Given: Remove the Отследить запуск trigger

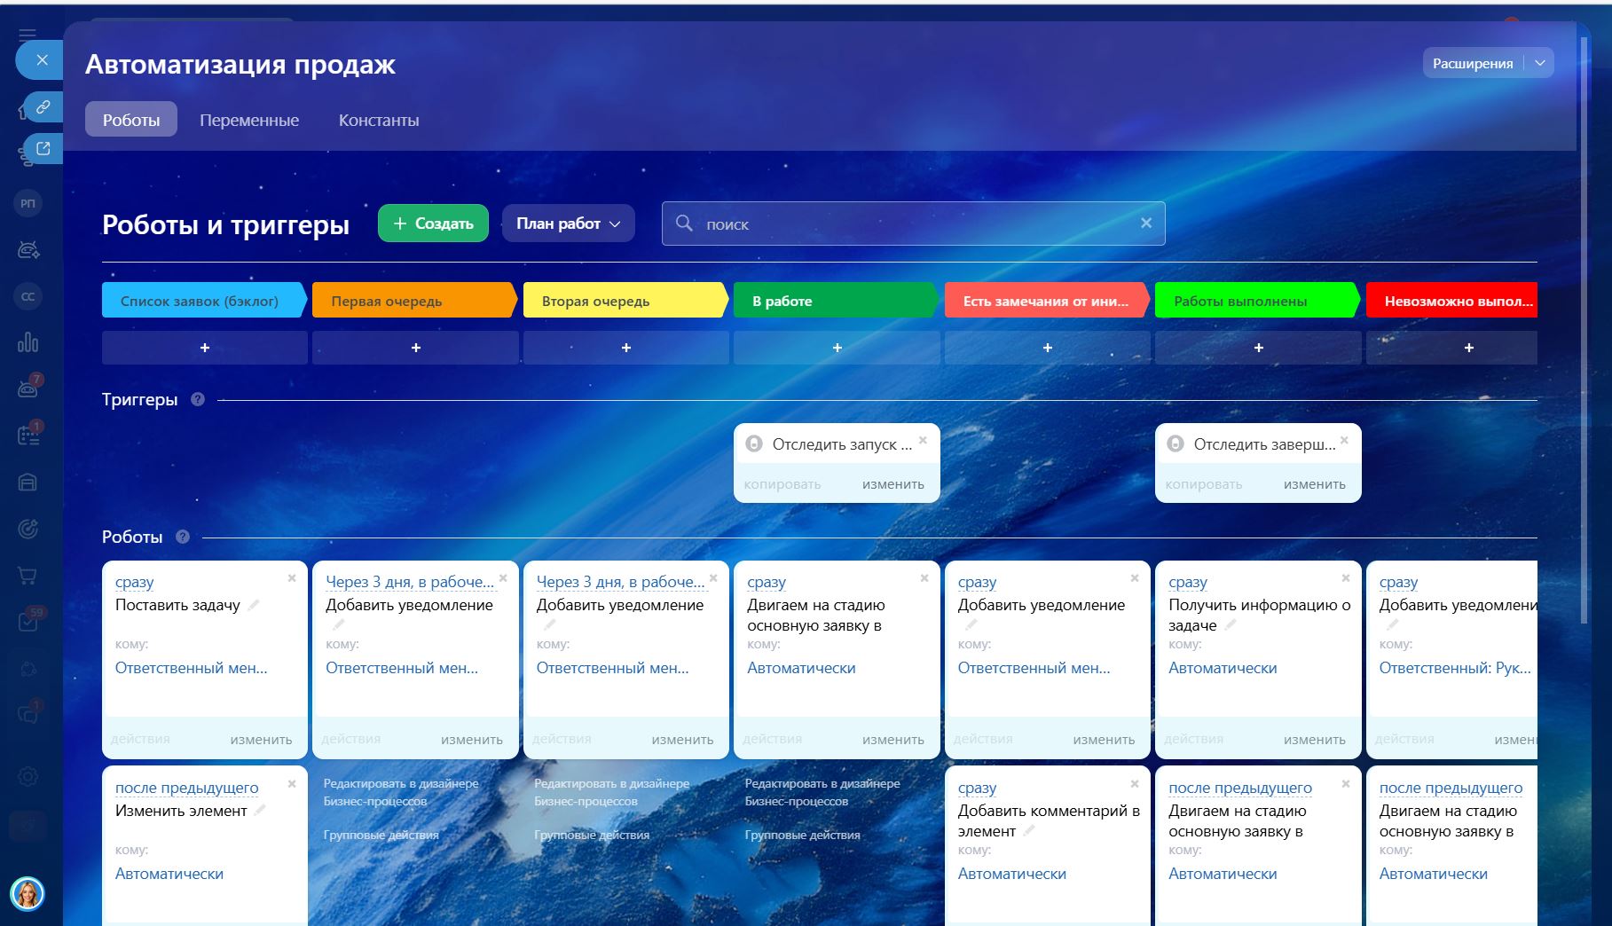Looking at the screenshot, I should [x=923, y=440].
